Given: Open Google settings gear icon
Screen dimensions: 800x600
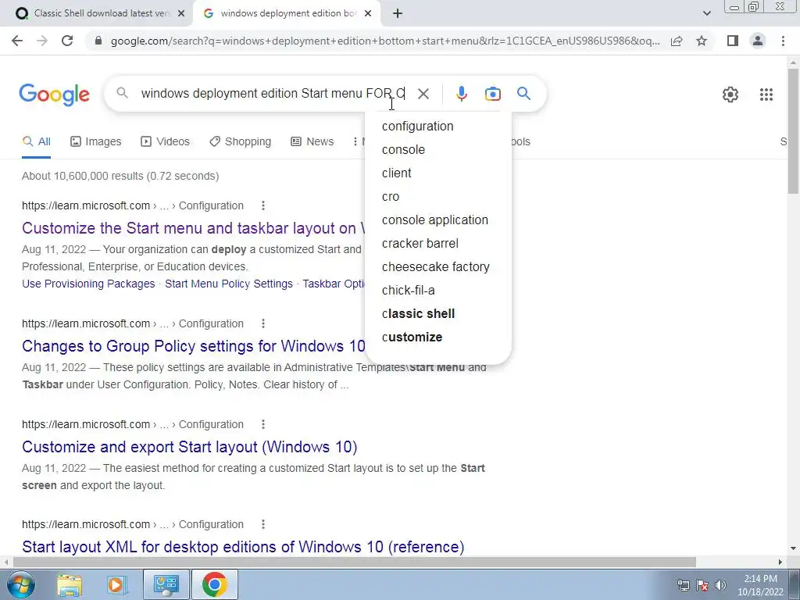Looking at the screenshot, I should point(730,95).
